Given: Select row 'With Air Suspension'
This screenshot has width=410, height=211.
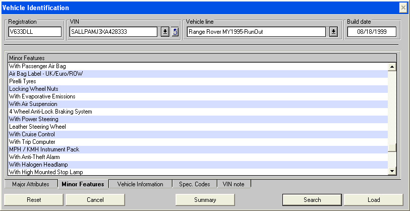Looking at the screenshot, I should [198, 104].
